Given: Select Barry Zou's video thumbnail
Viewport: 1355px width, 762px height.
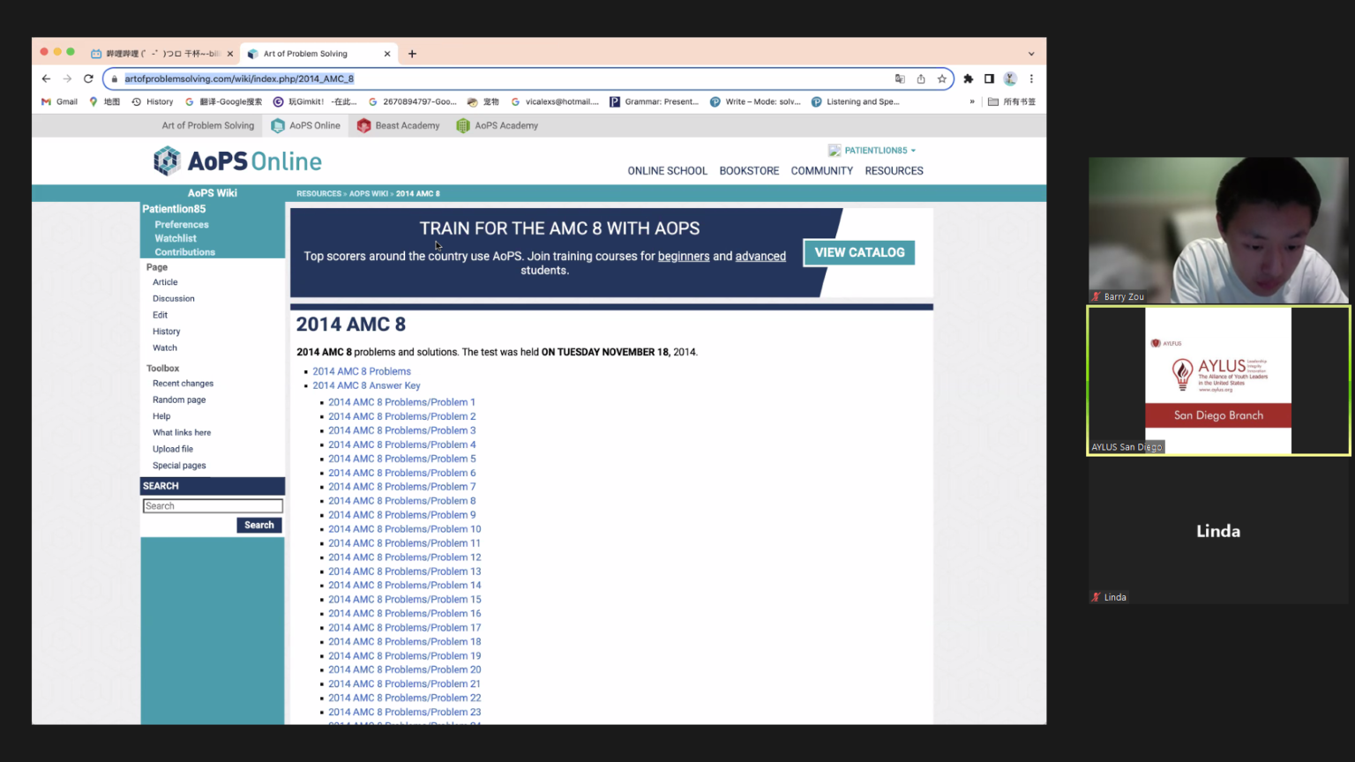Looking at the screenshot, I should [x=1218, y=230].
